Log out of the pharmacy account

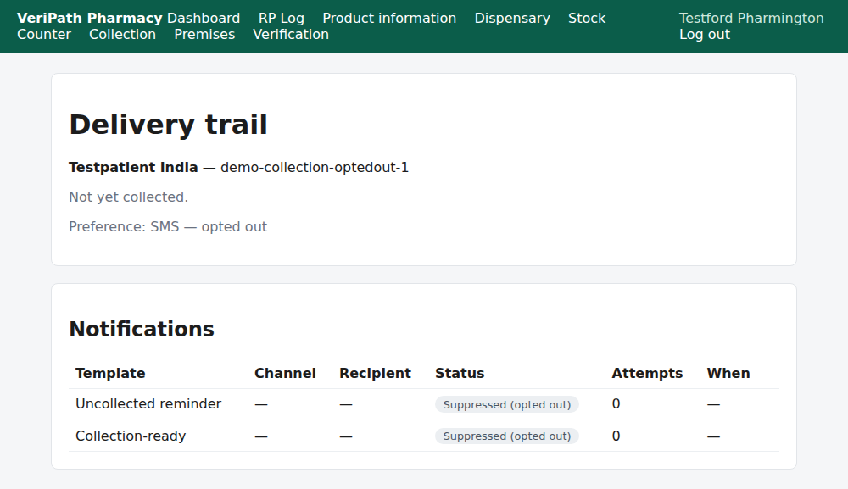coord(705,35)
